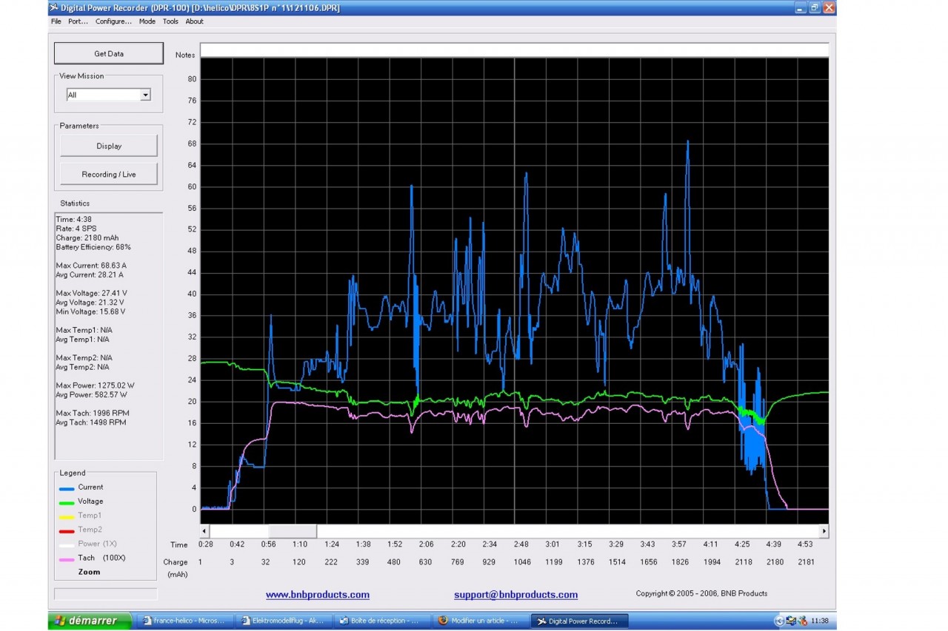948x631 pixels.
Task: Open the Port... menu
Action: click(x=78, y=21)
